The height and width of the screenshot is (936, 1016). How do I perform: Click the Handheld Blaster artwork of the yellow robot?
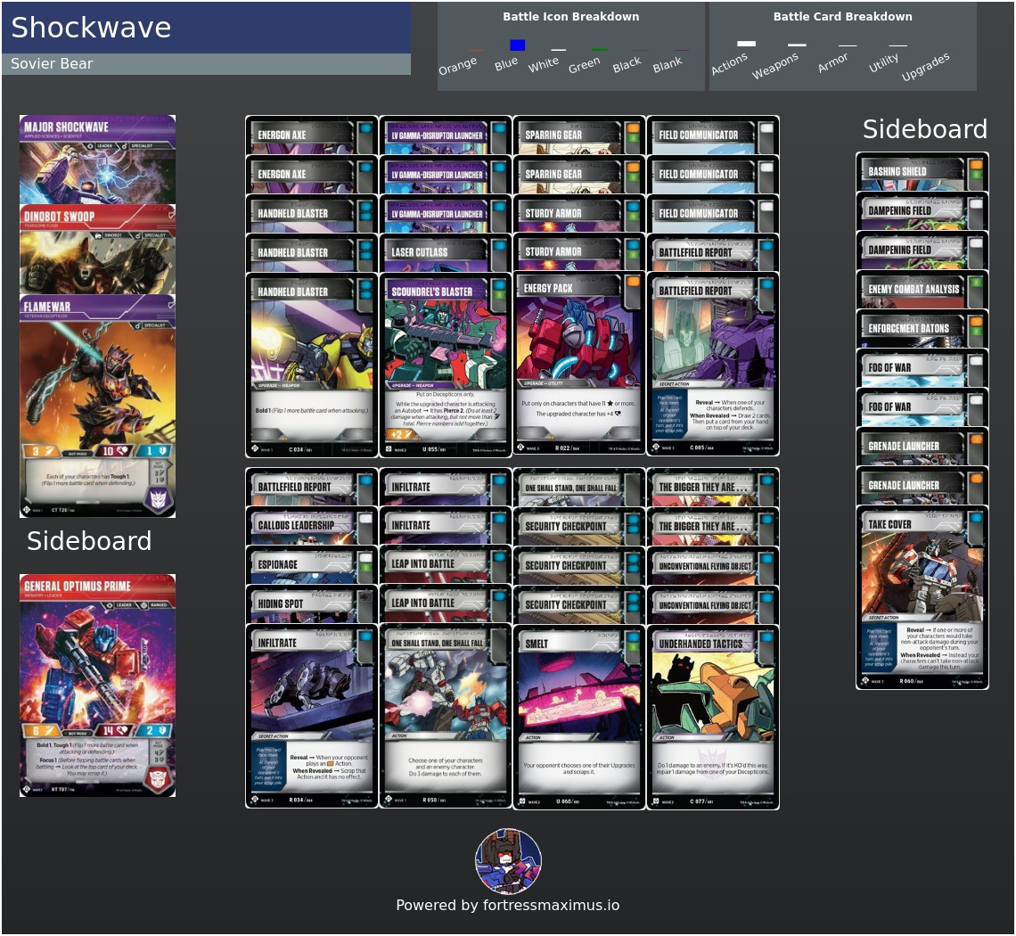click(x=312, y=342)
